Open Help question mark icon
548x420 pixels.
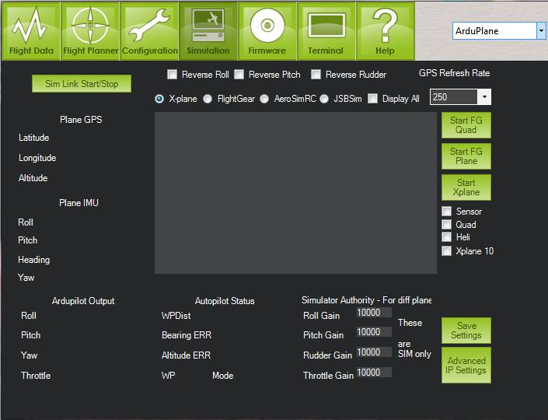(x=385, y=30)
